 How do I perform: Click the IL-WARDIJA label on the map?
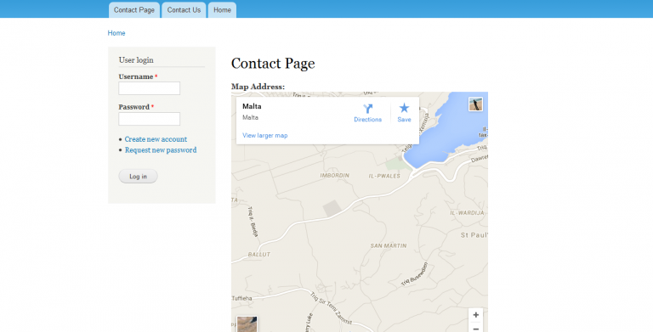(467, 212)
